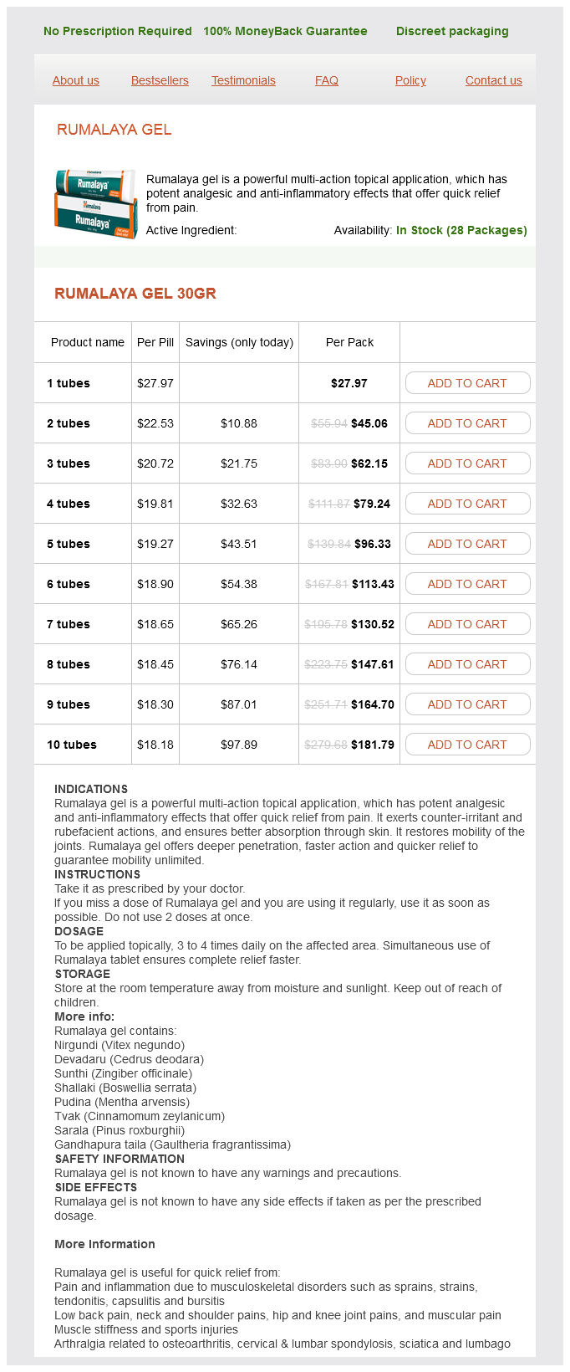This screenshot has width=570, height=1372.
Task: Add 5 tubes to cart
Action: click(x=467, y=544)
